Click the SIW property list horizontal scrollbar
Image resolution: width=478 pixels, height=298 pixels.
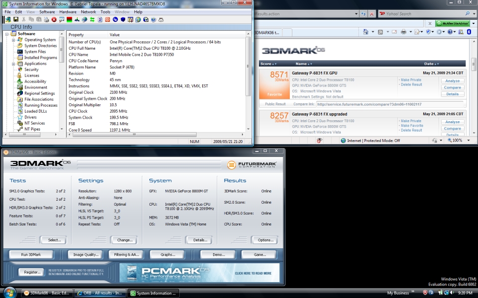[x=155, y=135]
